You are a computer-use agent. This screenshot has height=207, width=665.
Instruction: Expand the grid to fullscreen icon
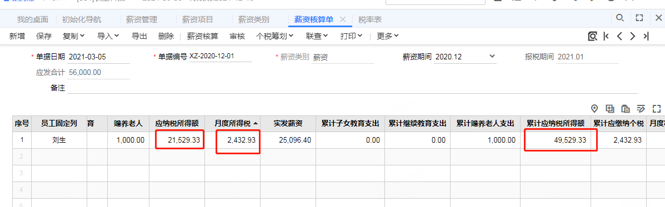tap(657, 108)
